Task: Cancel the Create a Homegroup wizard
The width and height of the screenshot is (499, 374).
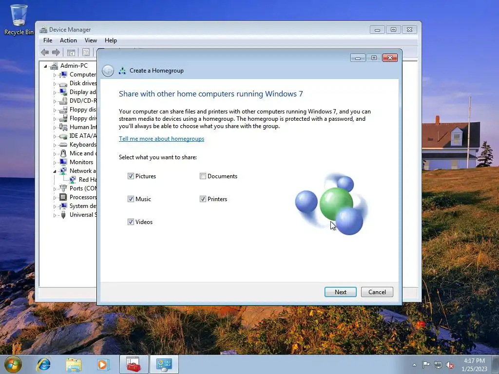Action: click(377, 292)
